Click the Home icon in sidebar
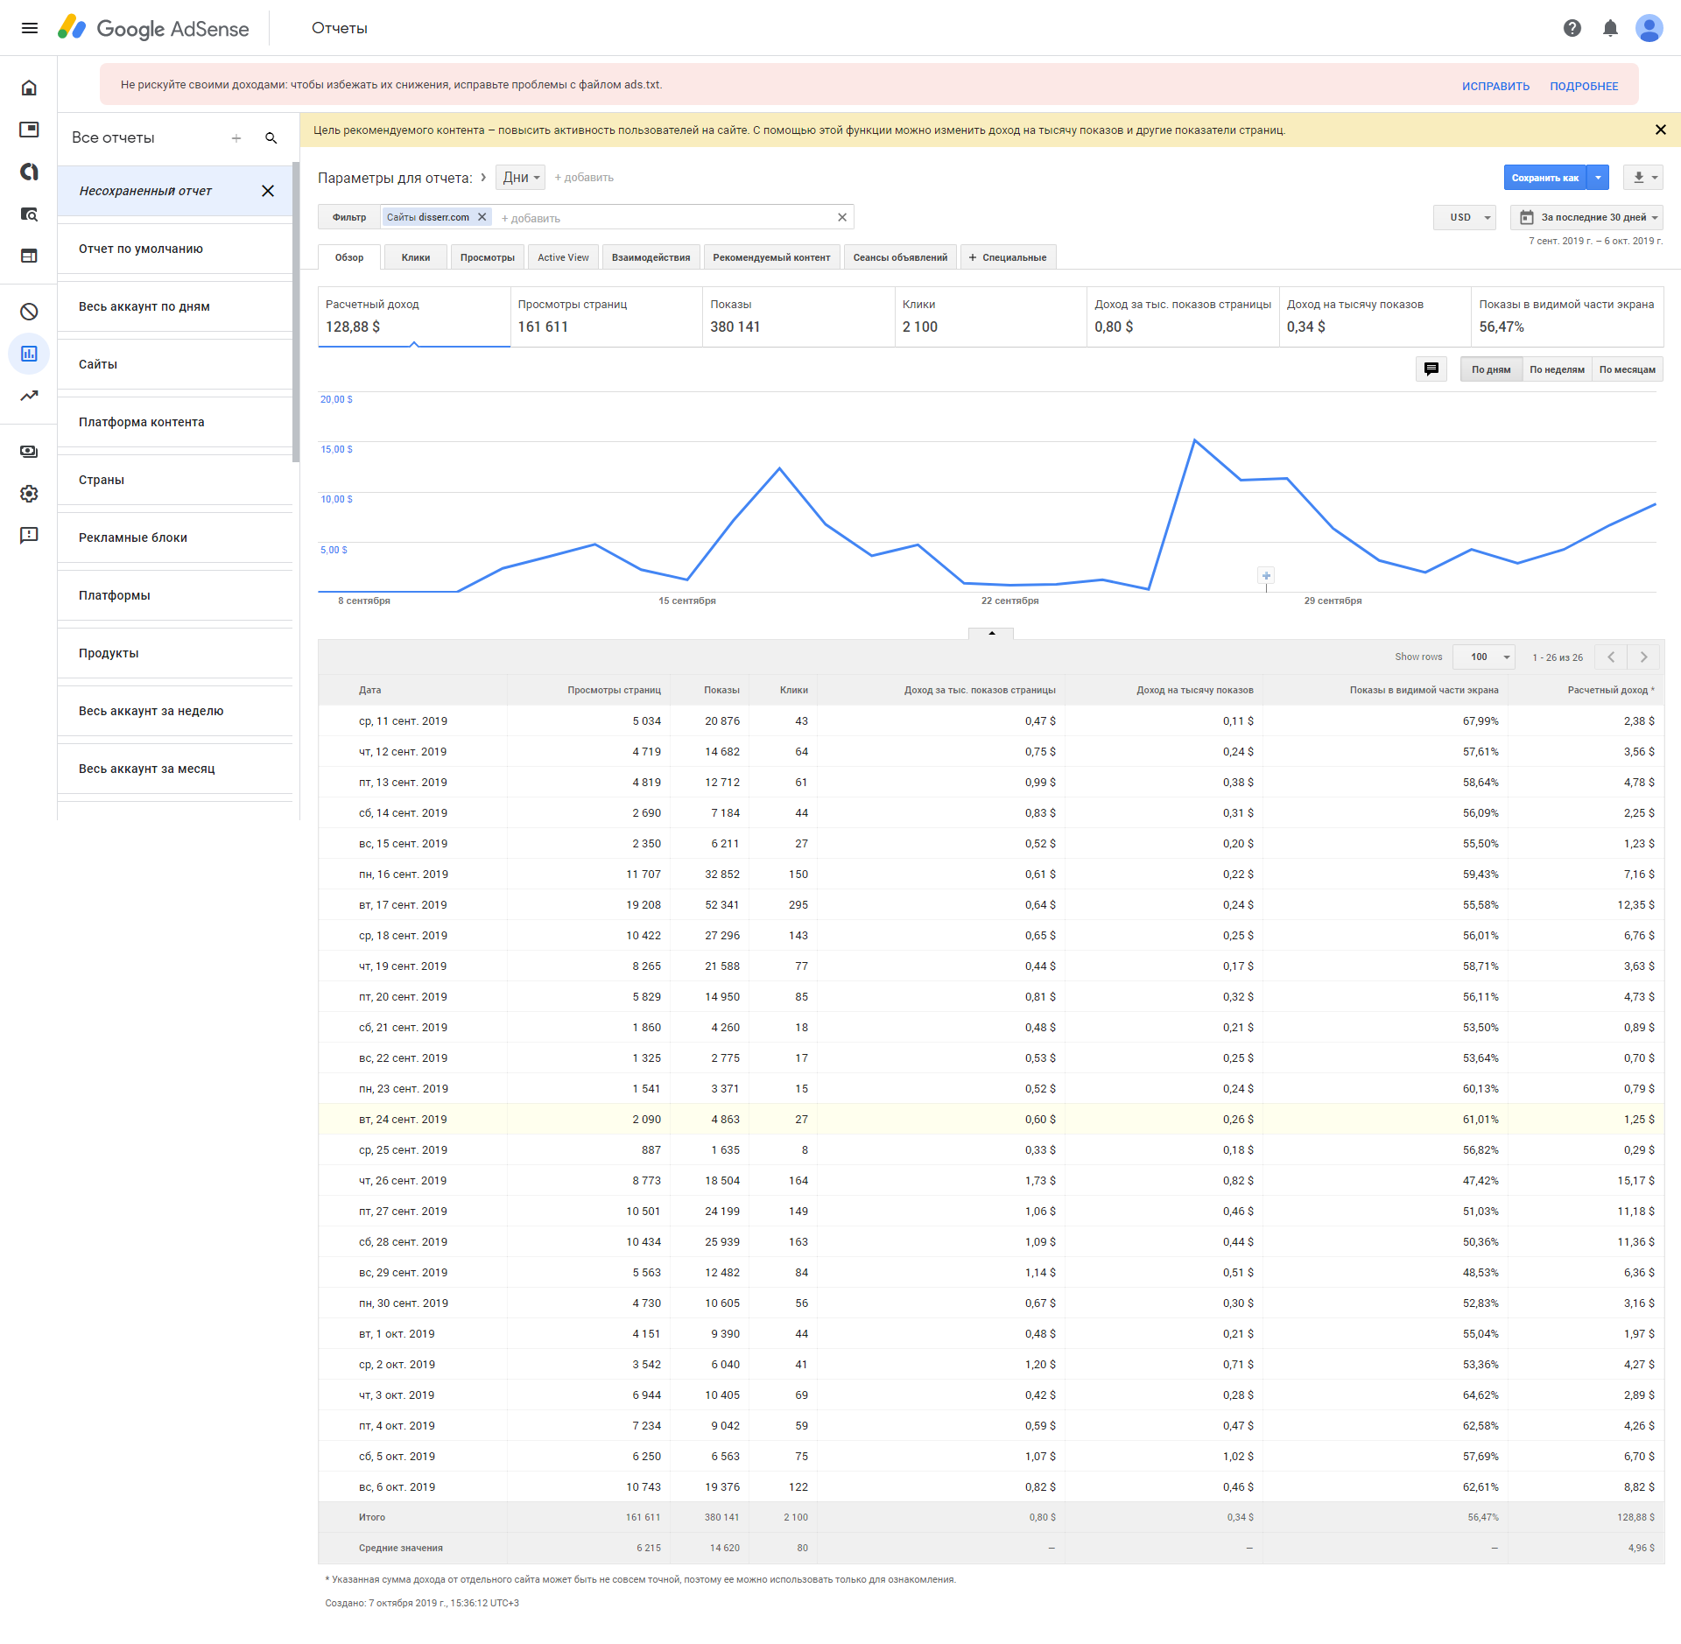Screen dimensions: 1681x1644 point(29,88)
